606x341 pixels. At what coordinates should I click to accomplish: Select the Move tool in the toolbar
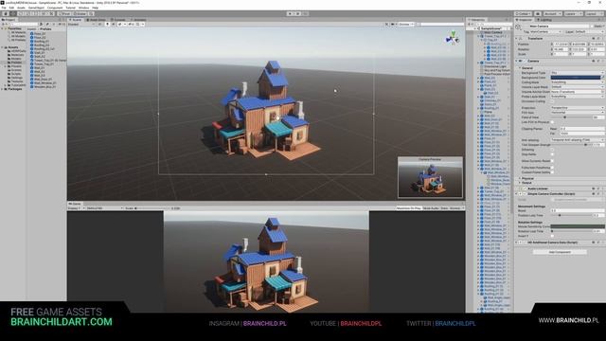(x=13, y=13)
